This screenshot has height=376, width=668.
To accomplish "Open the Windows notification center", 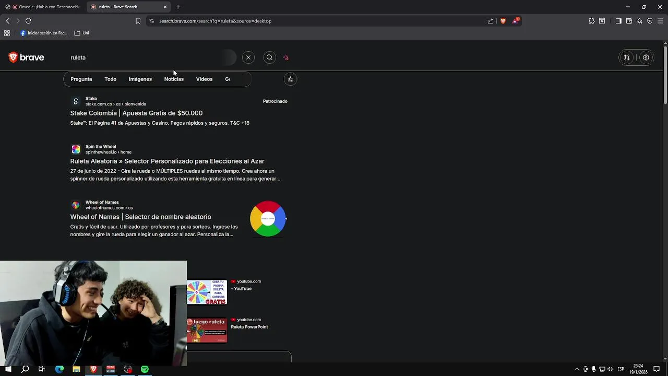I will click(657, 369).
